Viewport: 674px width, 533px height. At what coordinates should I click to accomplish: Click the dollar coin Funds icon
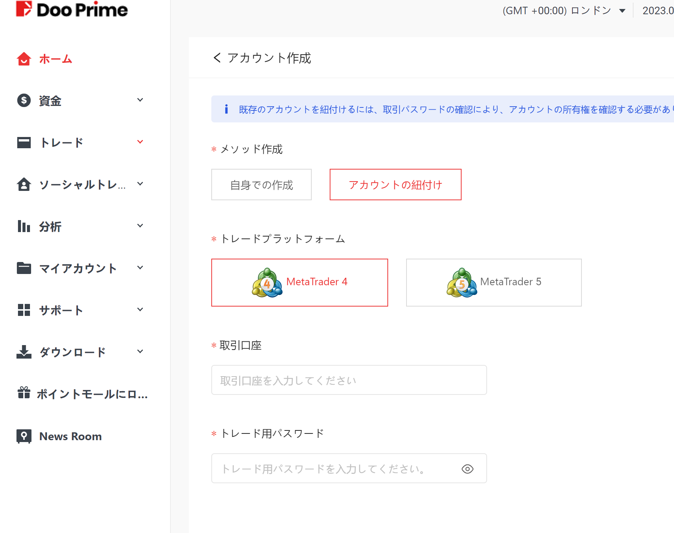tap(24, 100)
